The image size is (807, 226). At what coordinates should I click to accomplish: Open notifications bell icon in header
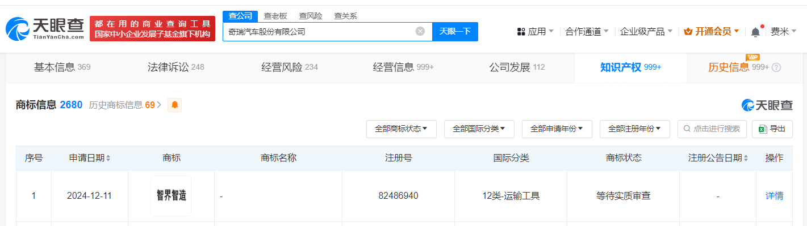(755, 32)
